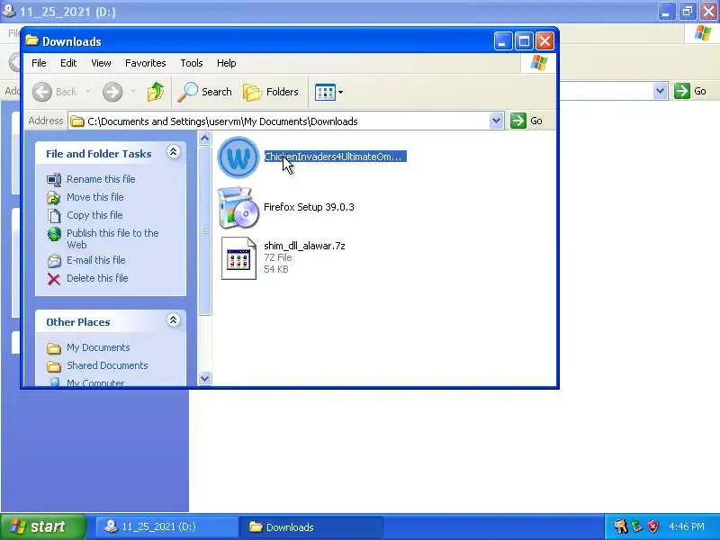Click Rename this file link
This screenshot has height=540, width=720.
pyautogui.click(x=101, y=179)
